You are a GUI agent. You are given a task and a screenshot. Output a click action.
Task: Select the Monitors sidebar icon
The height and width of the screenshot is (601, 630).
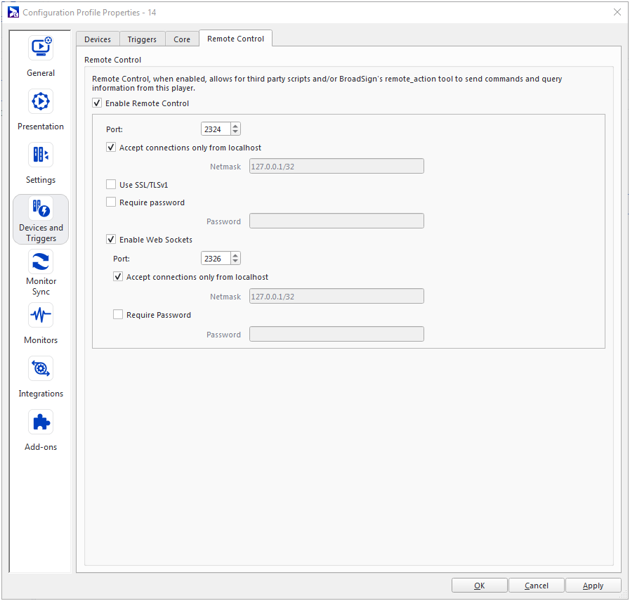click(41, 316)
